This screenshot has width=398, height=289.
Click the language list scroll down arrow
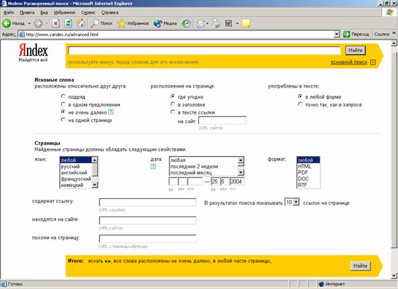pos(94,185)
